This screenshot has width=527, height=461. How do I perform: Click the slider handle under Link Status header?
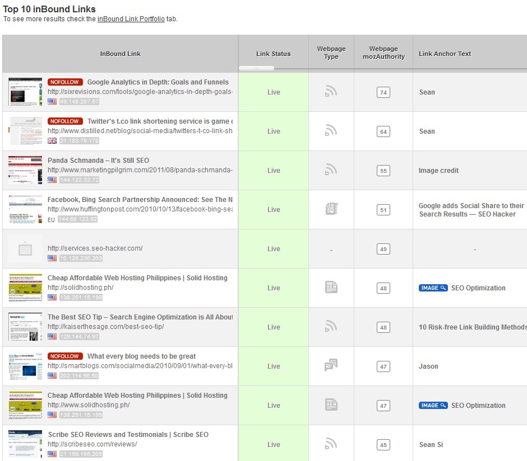tap(256, 68)
